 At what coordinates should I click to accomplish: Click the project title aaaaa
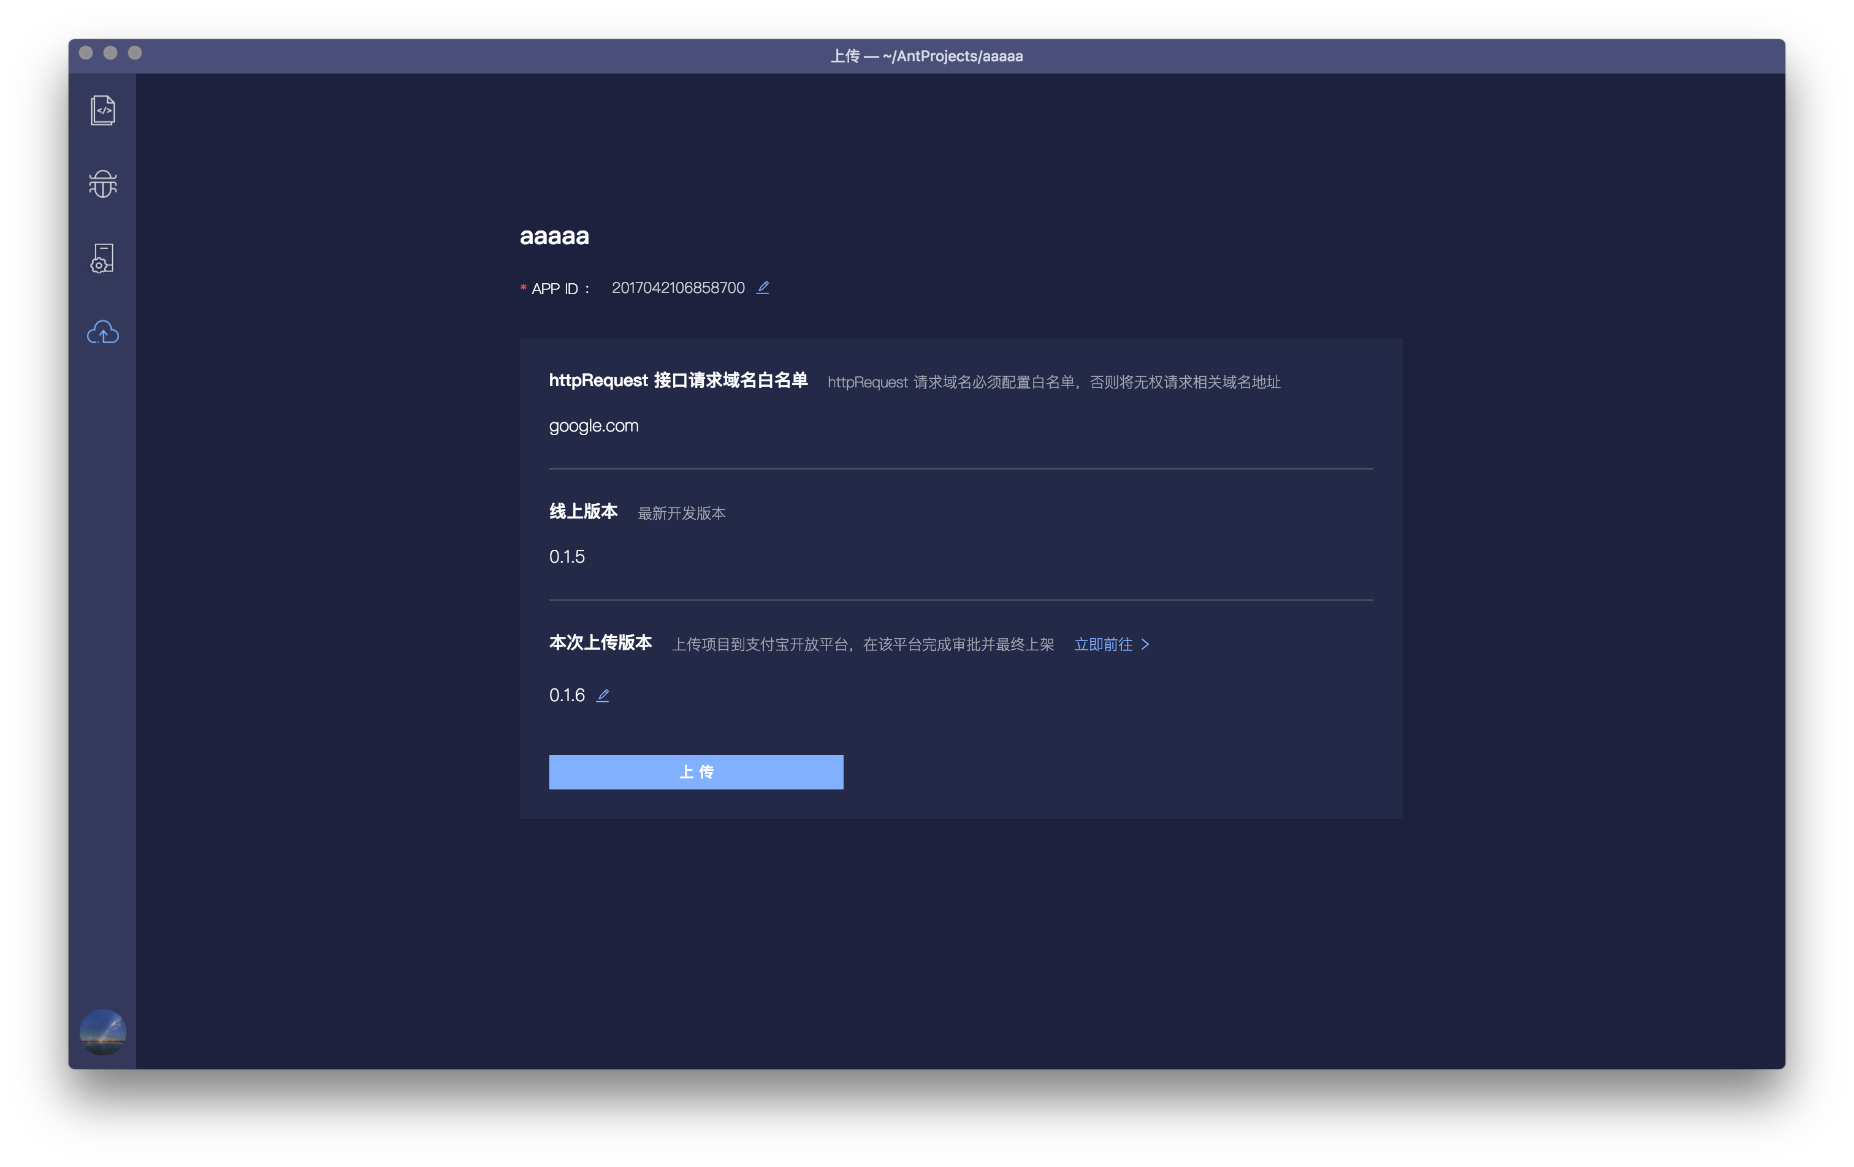click(x=554, y=235)
